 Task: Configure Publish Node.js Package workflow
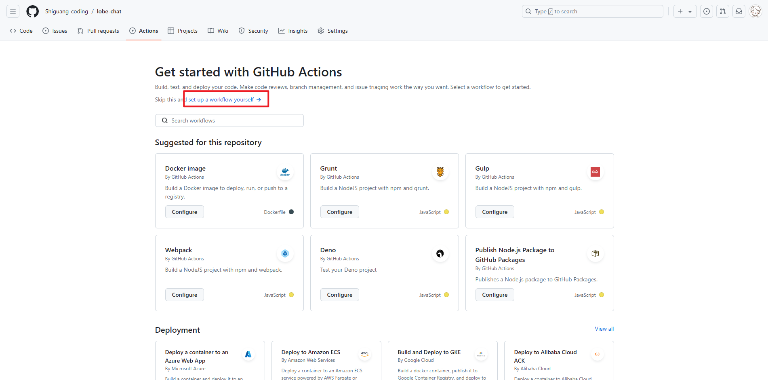click(x=495, y=295)
